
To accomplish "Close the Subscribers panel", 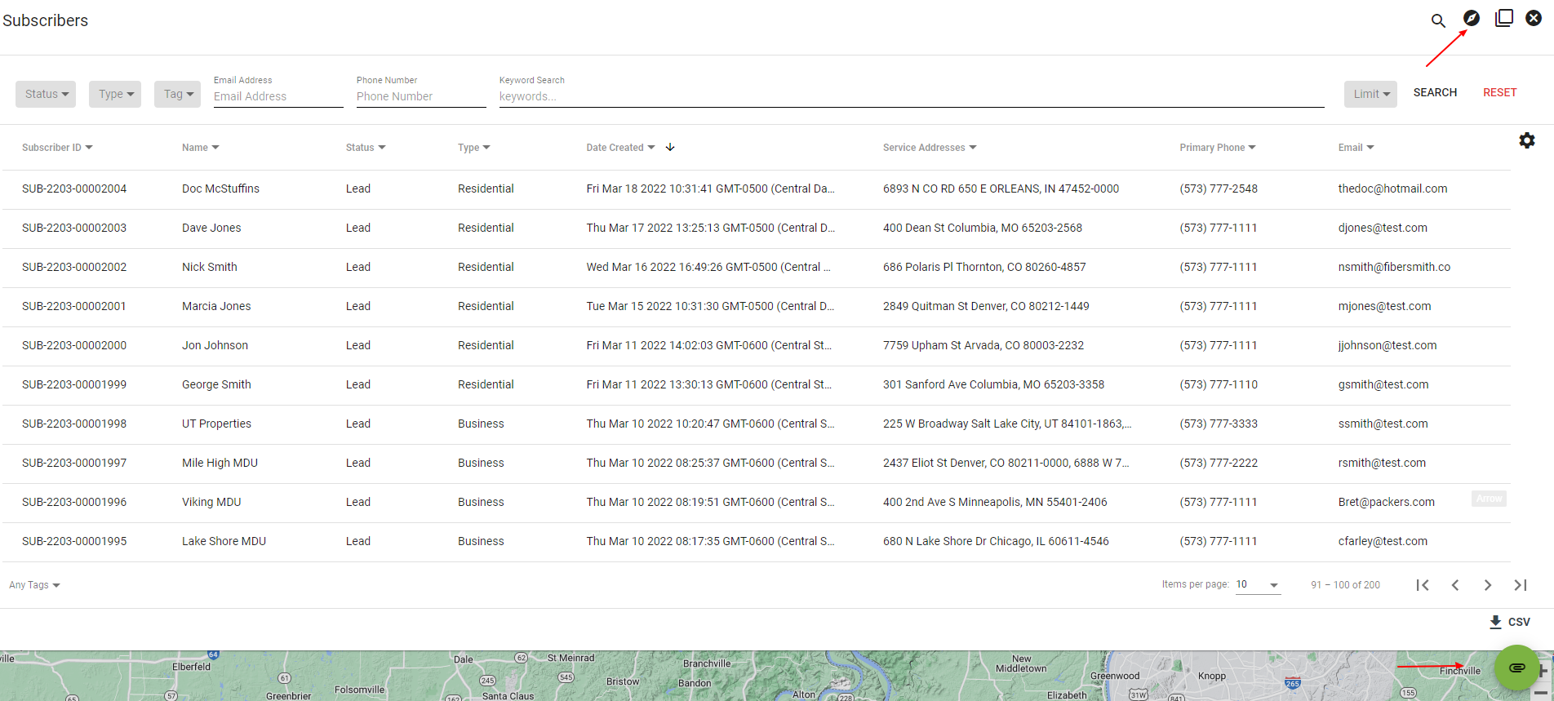I will click(1534, 18).
